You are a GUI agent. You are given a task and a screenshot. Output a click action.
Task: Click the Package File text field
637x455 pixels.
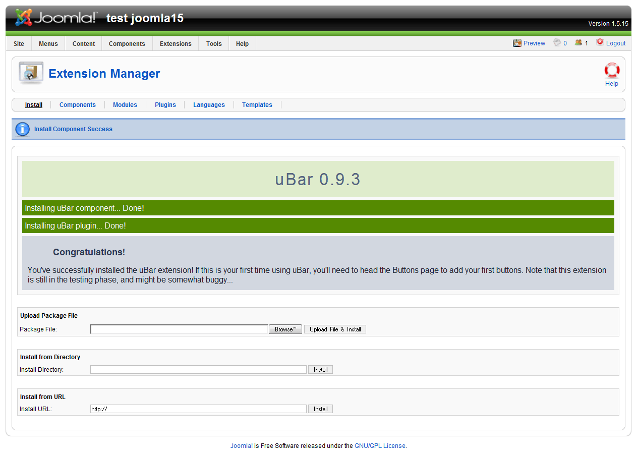[179, 329]
